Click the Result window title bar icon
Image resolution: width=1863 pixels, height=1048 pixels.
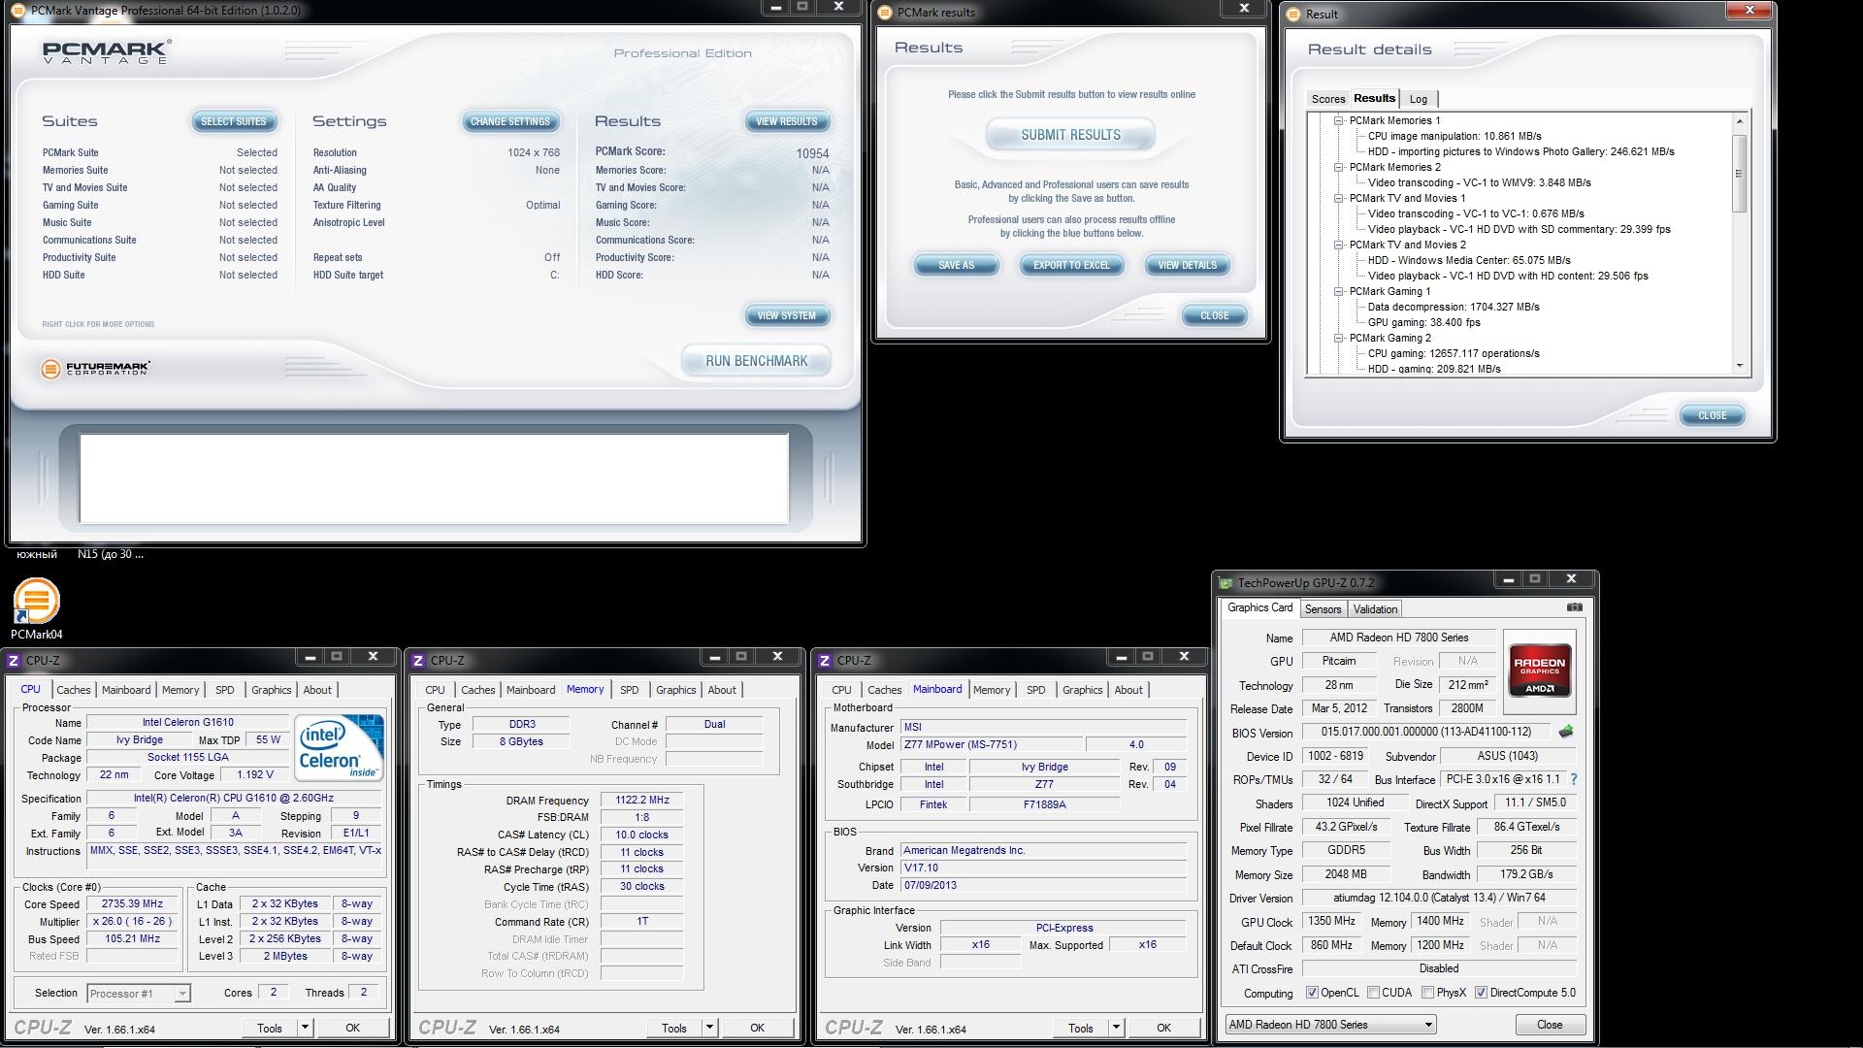tap(1294, 14)
